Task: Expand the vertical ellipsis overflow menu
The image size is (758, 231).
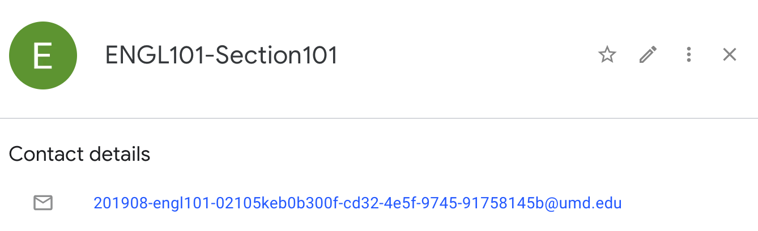Action: coord(689,55)
